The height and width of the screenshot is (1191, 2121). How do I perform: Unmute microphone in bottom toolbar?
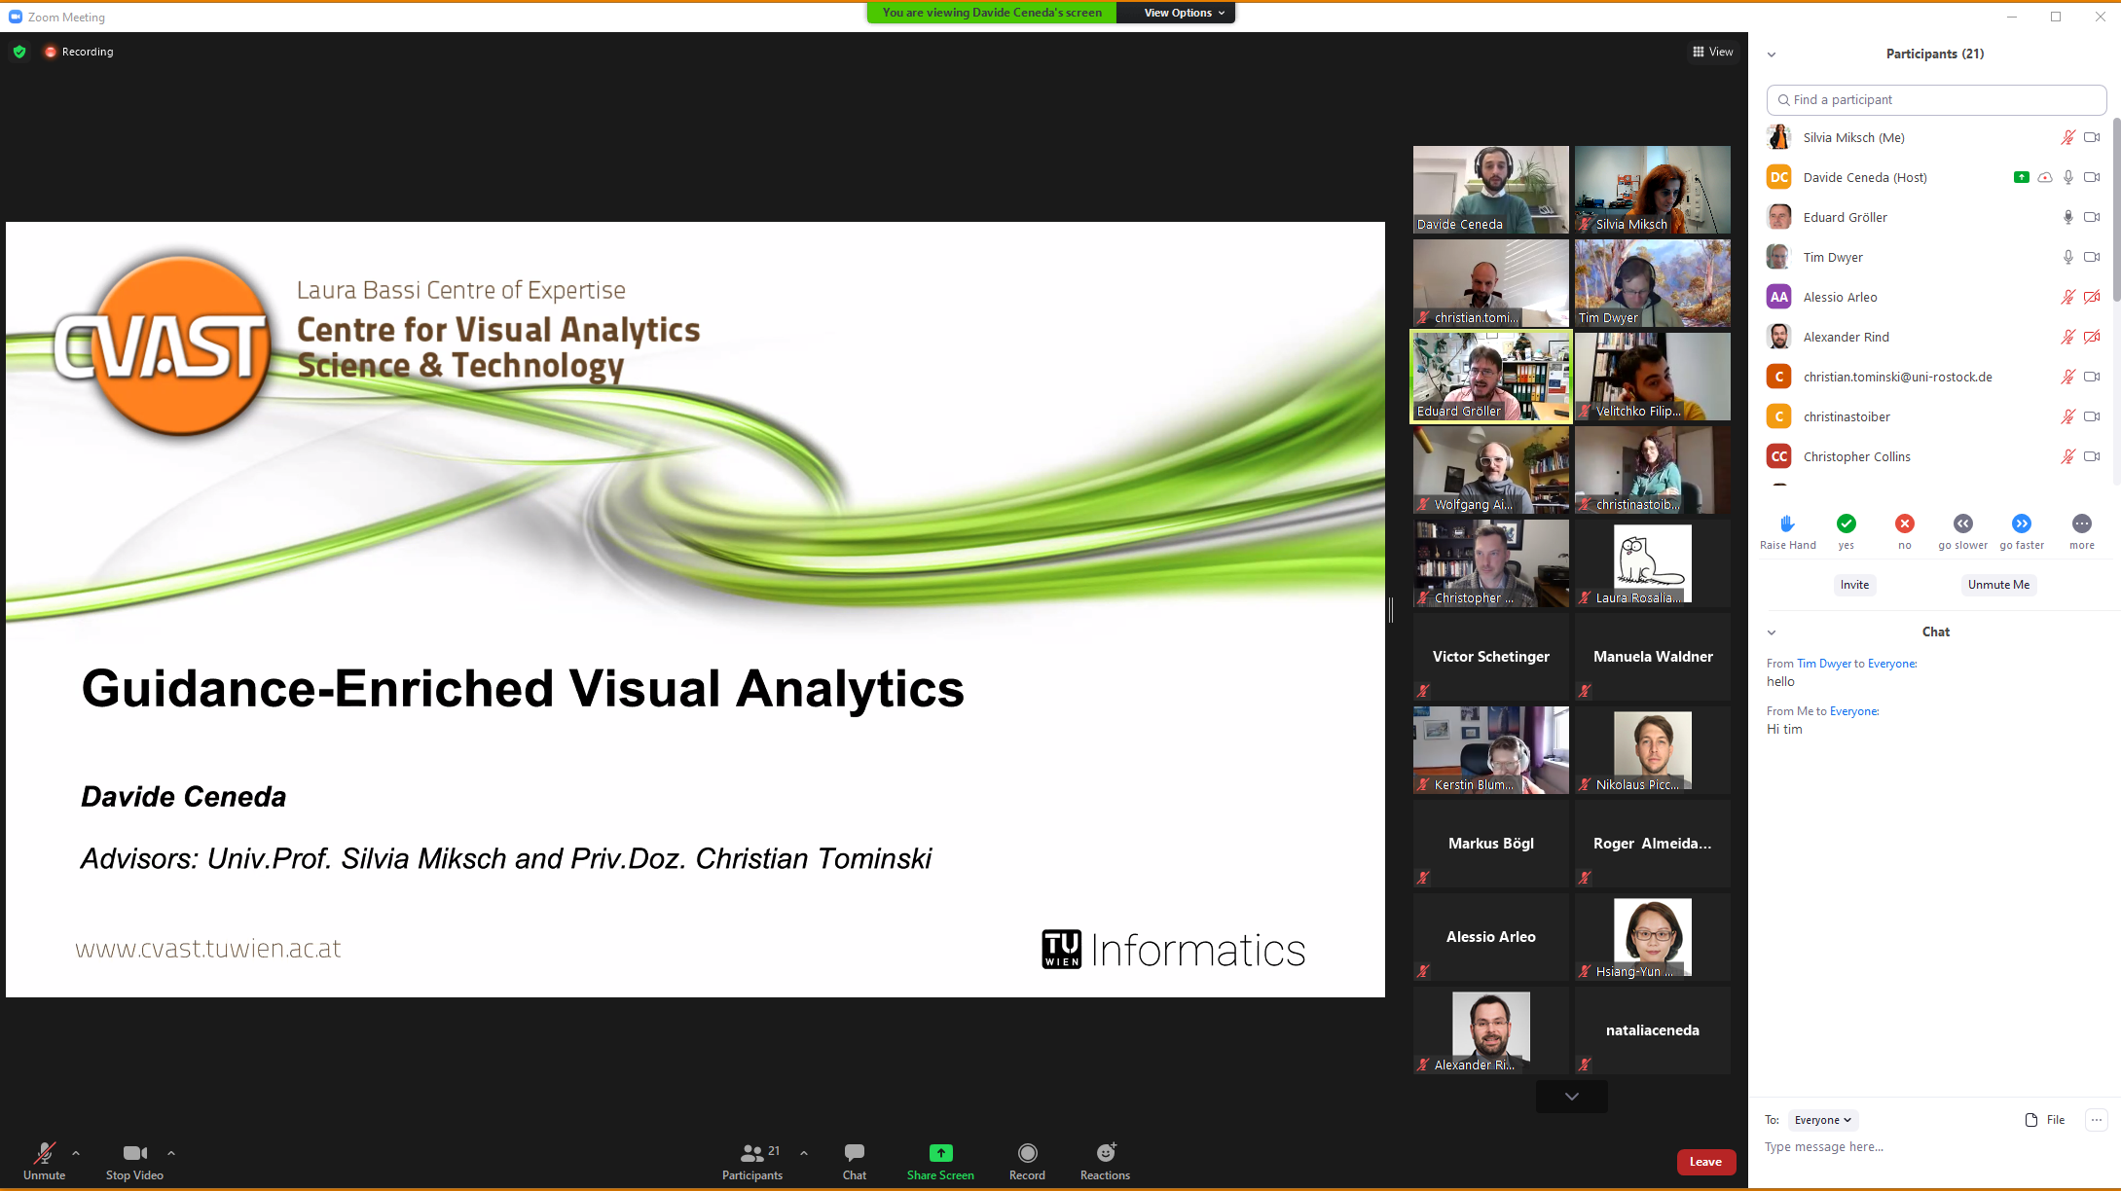tap(44, 1153)
